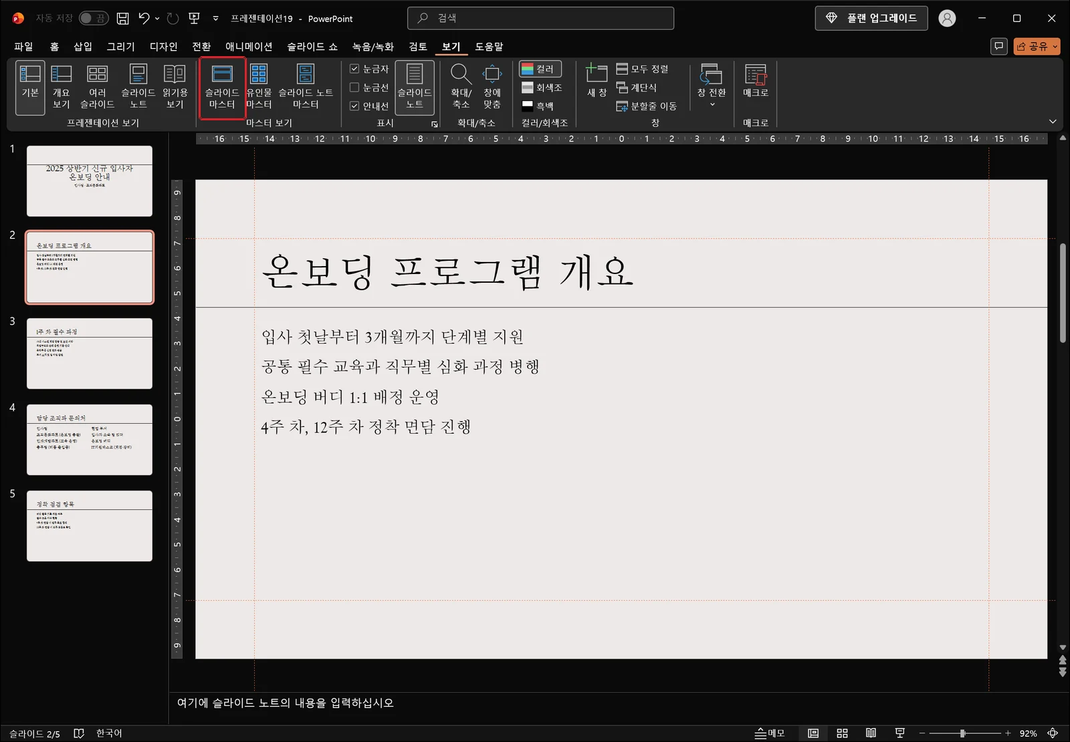Toggle AutoSave (자동 저장) switch
Image resolution: width=1070 pixels, height=742 pixels.
pyautogui.click(x=94, y=19)
